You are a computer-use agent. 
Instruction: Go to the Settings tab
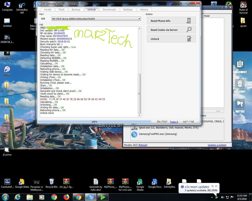[x=128, y=10]
